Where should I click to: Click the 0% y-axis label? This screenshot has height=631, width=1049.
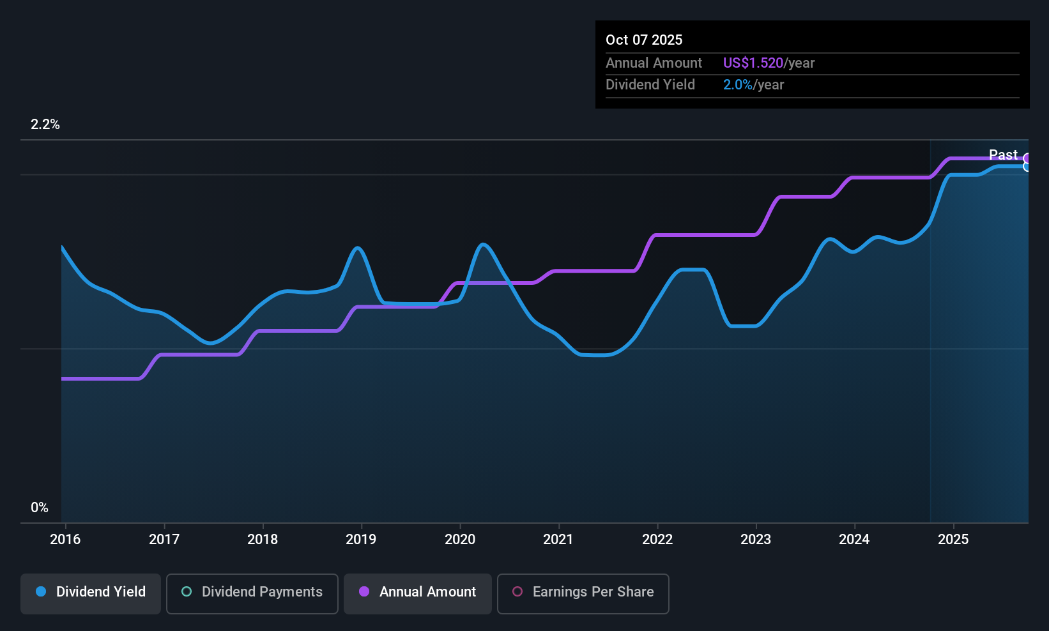(x=40, y=508)
